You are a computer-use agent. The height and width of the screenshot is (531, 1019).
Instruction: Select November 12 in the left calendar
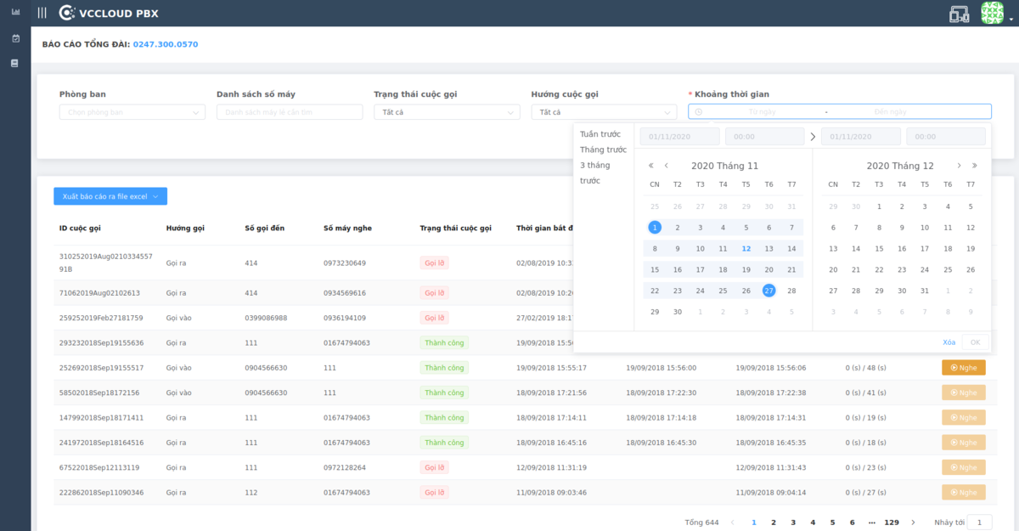[746, 249]
